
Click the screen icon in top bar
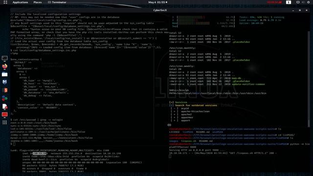[x=298, y=2]
